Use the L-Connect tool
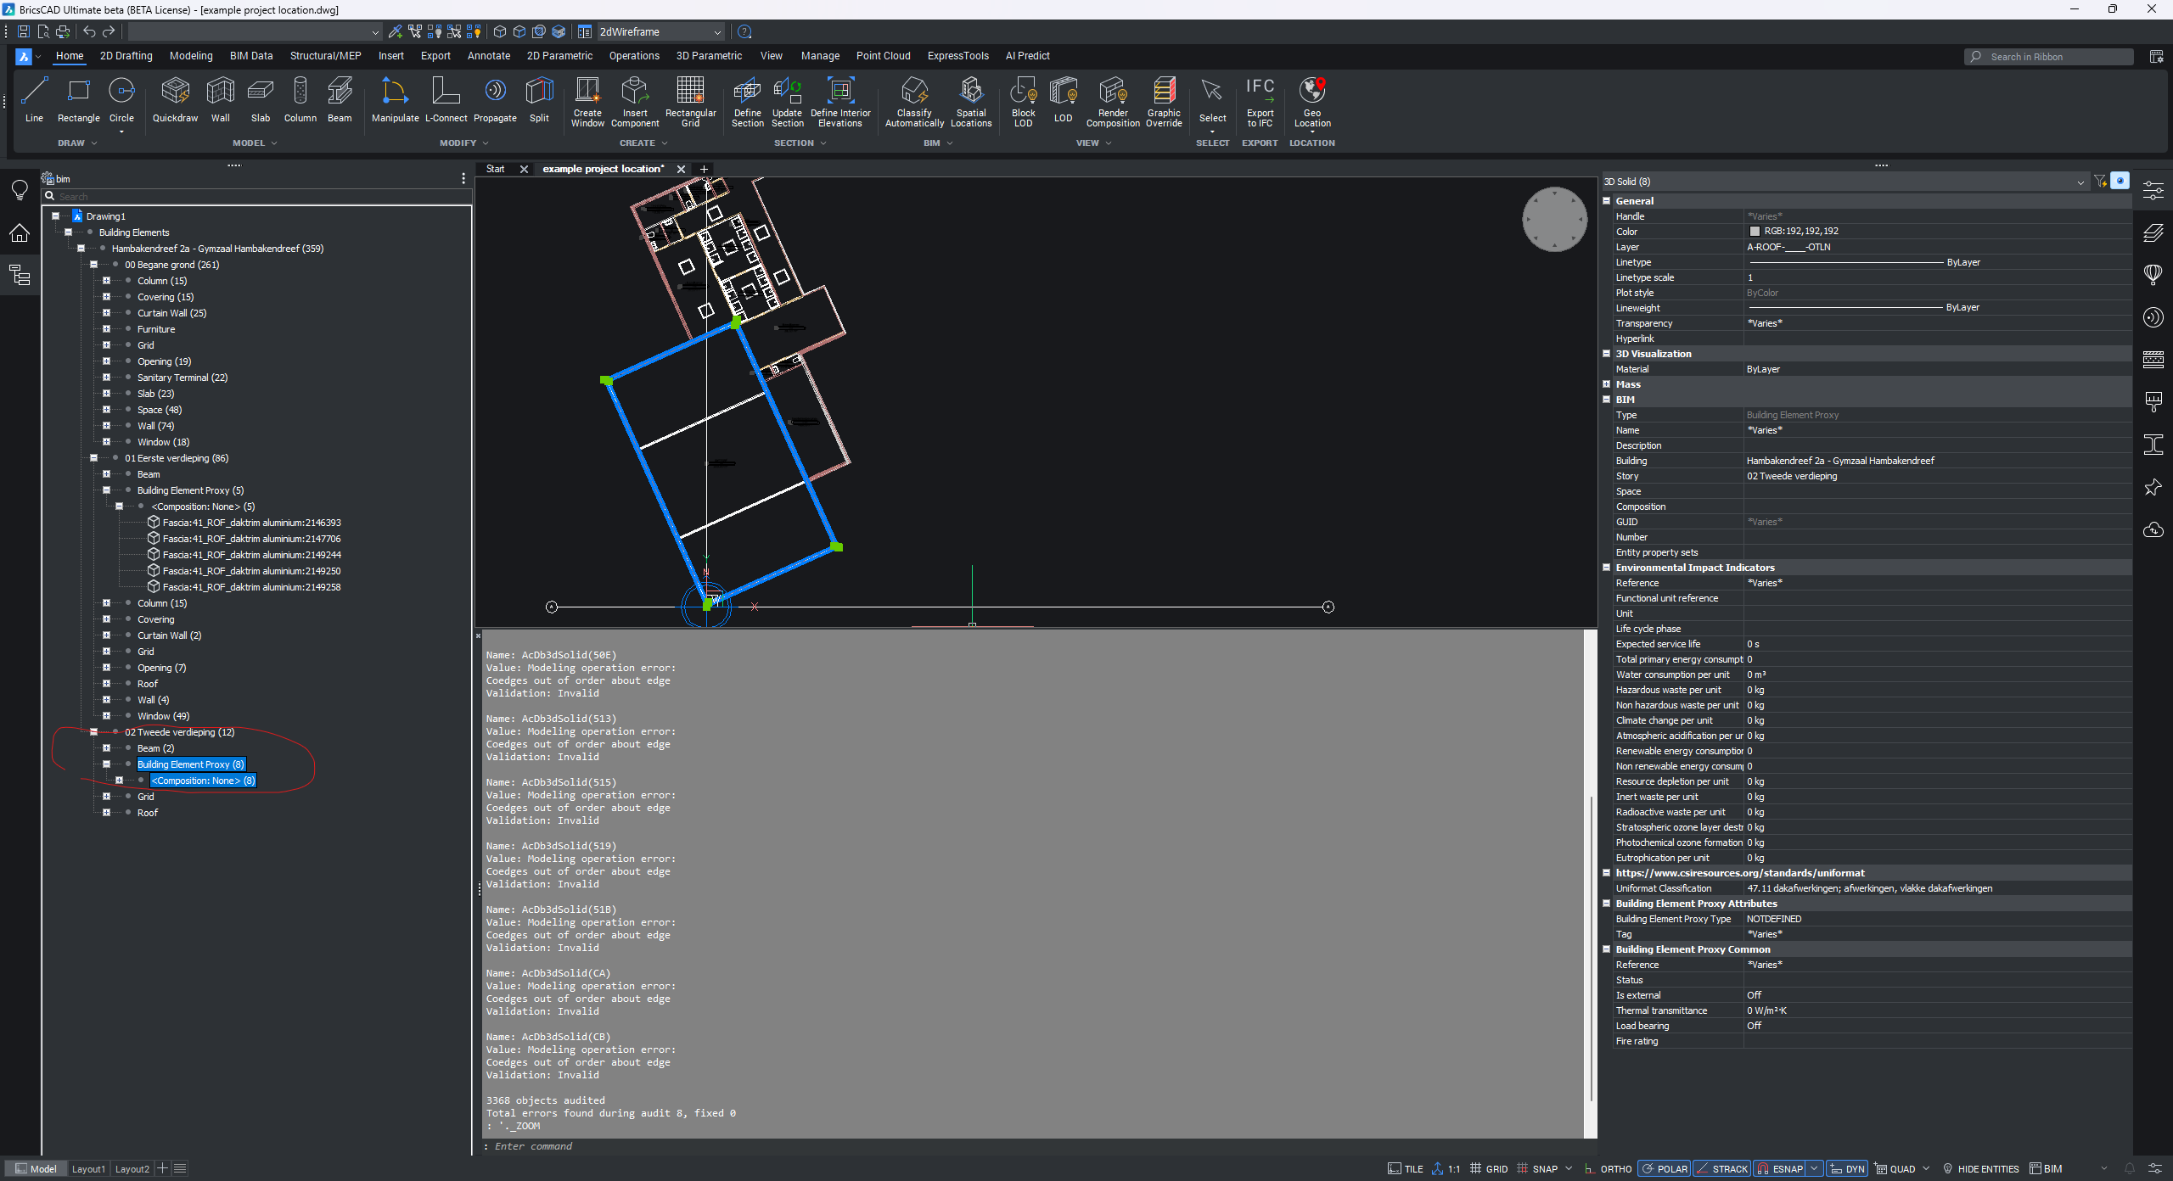 pyautogui.click(x=446, y=100)
